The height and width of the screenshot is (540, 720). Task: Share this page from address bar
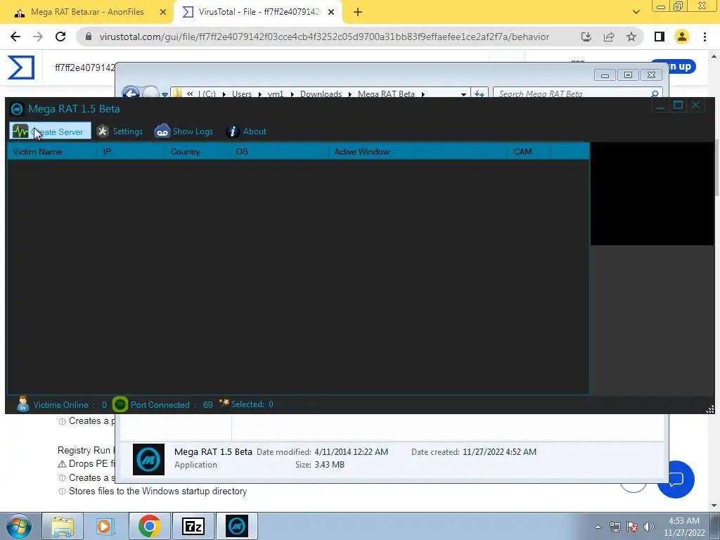click(609, 37)
